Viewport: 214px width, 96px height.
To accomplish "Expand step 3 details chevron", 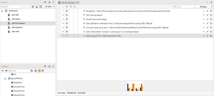I will (204, 19).
